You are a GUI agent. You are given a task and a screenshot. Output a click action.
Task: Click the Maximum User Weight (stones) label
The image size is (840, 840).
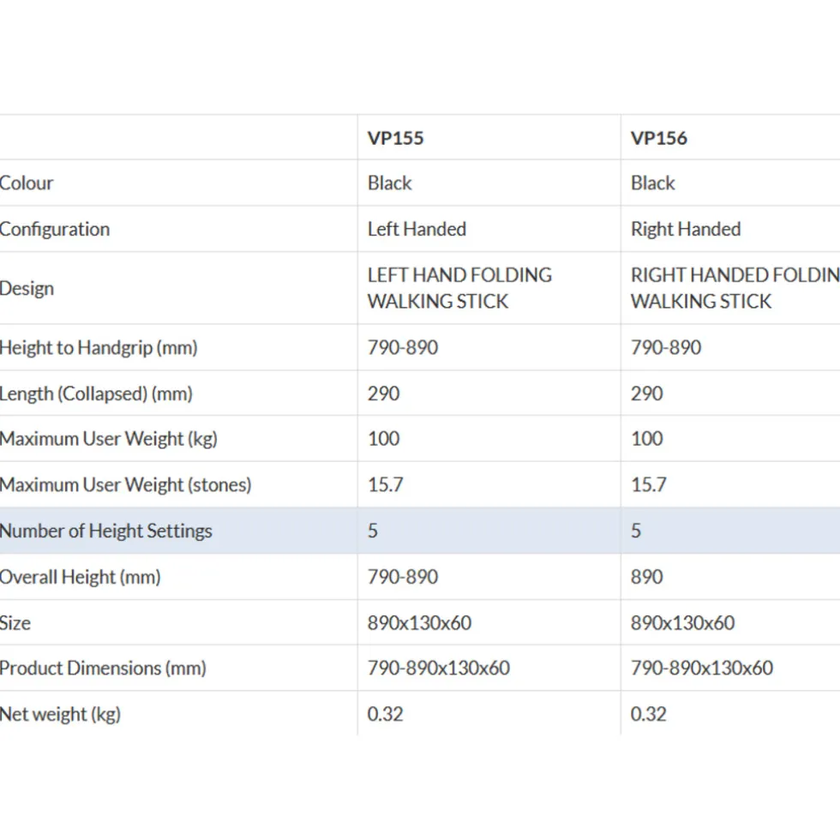[126, 485]
